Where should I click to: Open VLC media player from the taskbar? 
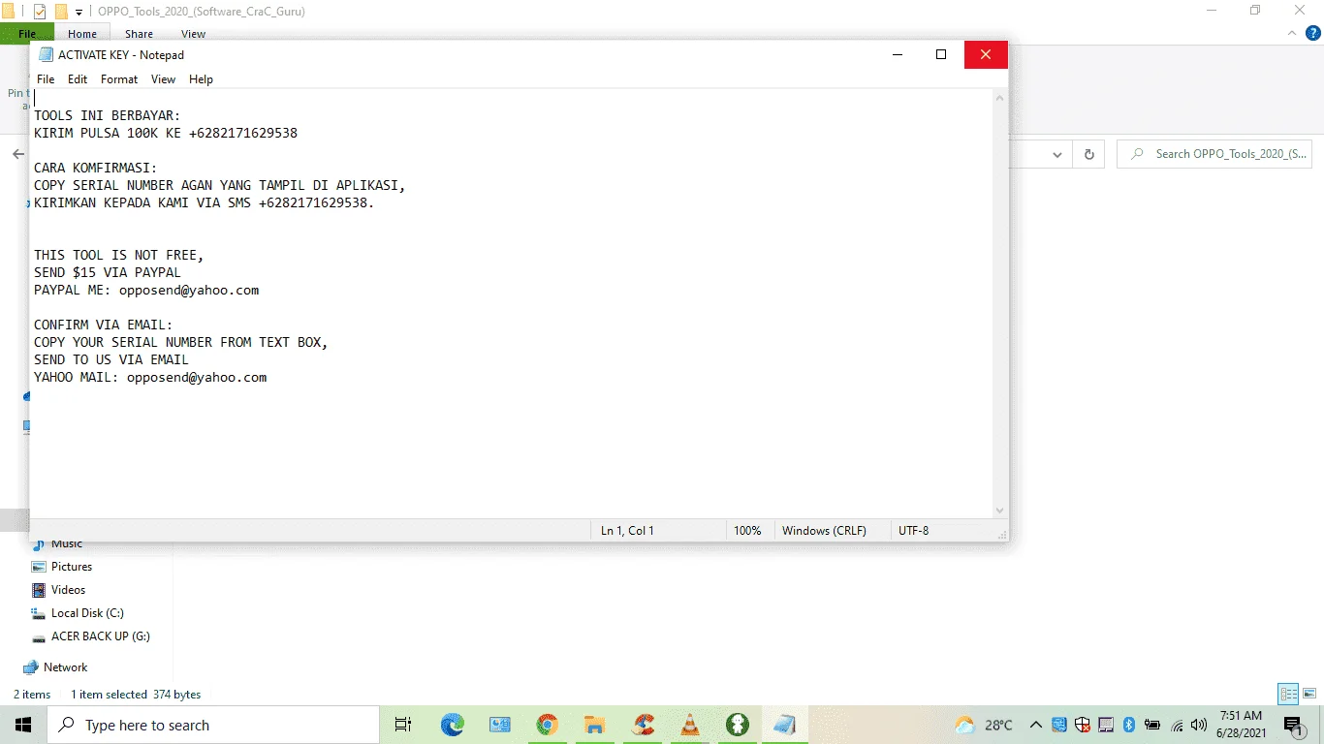click(x=690, y=725)
